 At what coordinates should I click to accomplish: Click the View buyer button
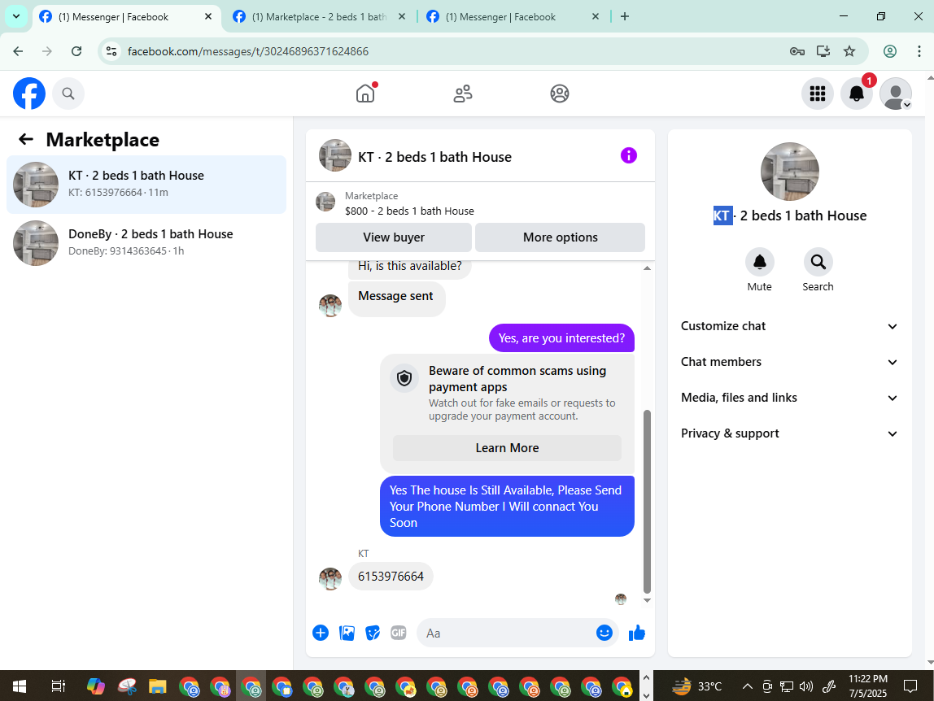[x=394, y=237]
